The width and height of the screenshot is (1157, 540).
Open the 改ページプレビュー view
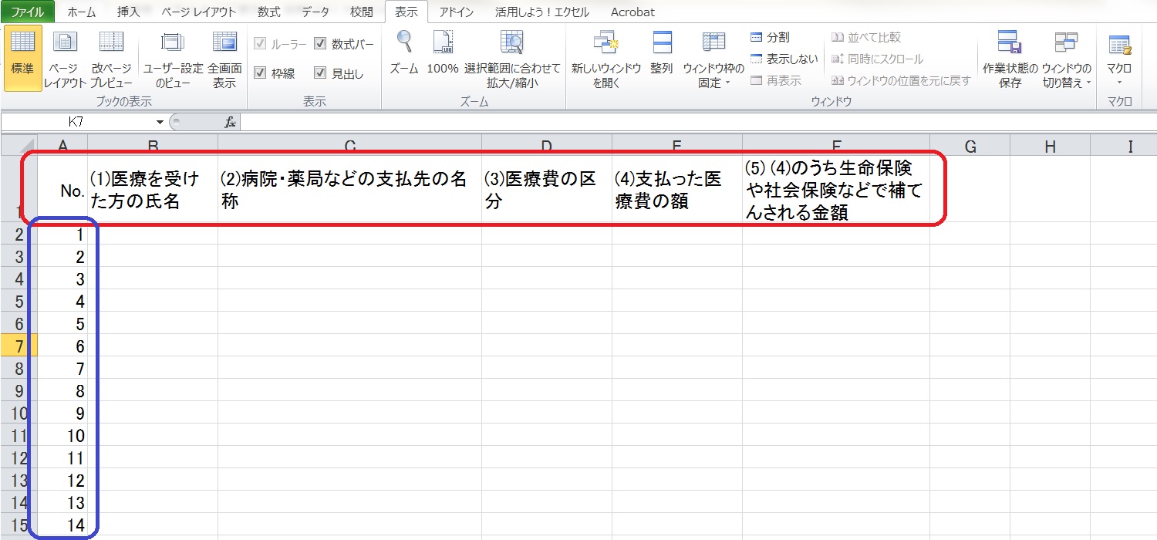tap(111, 44)
